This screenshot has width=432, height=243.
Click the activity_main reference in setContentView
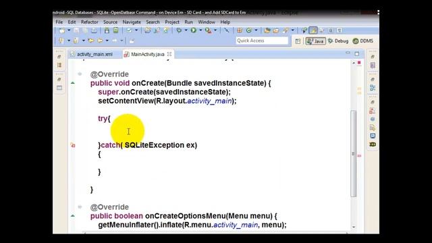coord(209,101)
